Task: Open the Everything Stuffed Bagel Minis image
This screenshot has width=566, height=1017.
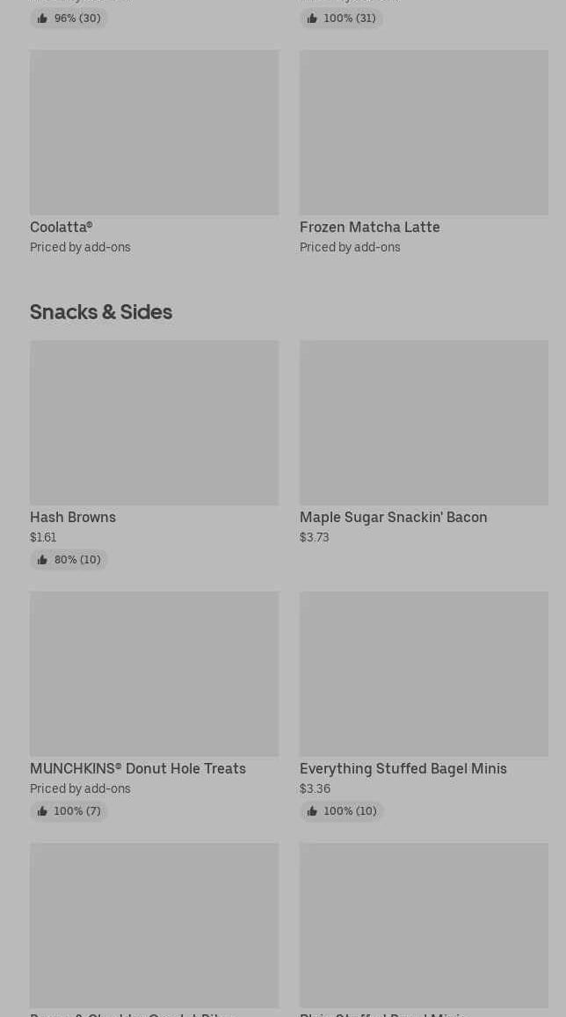Action: 424,673
